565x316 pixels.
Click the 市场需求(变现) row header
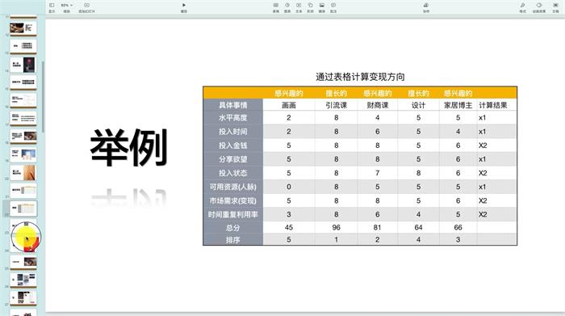232,200
